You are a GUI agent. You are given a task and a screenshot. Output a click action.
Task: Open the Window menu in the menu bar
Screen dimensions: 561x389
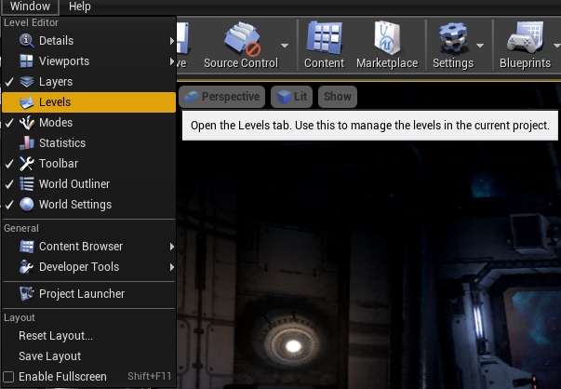tap(30, 7)
